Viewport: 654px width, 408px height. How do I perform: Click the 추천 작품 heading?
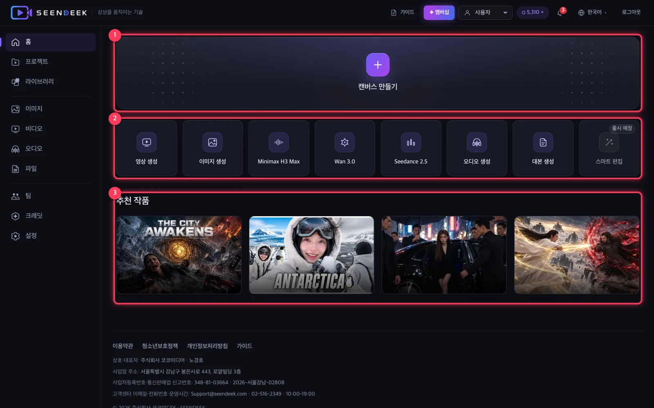point(133,201)
